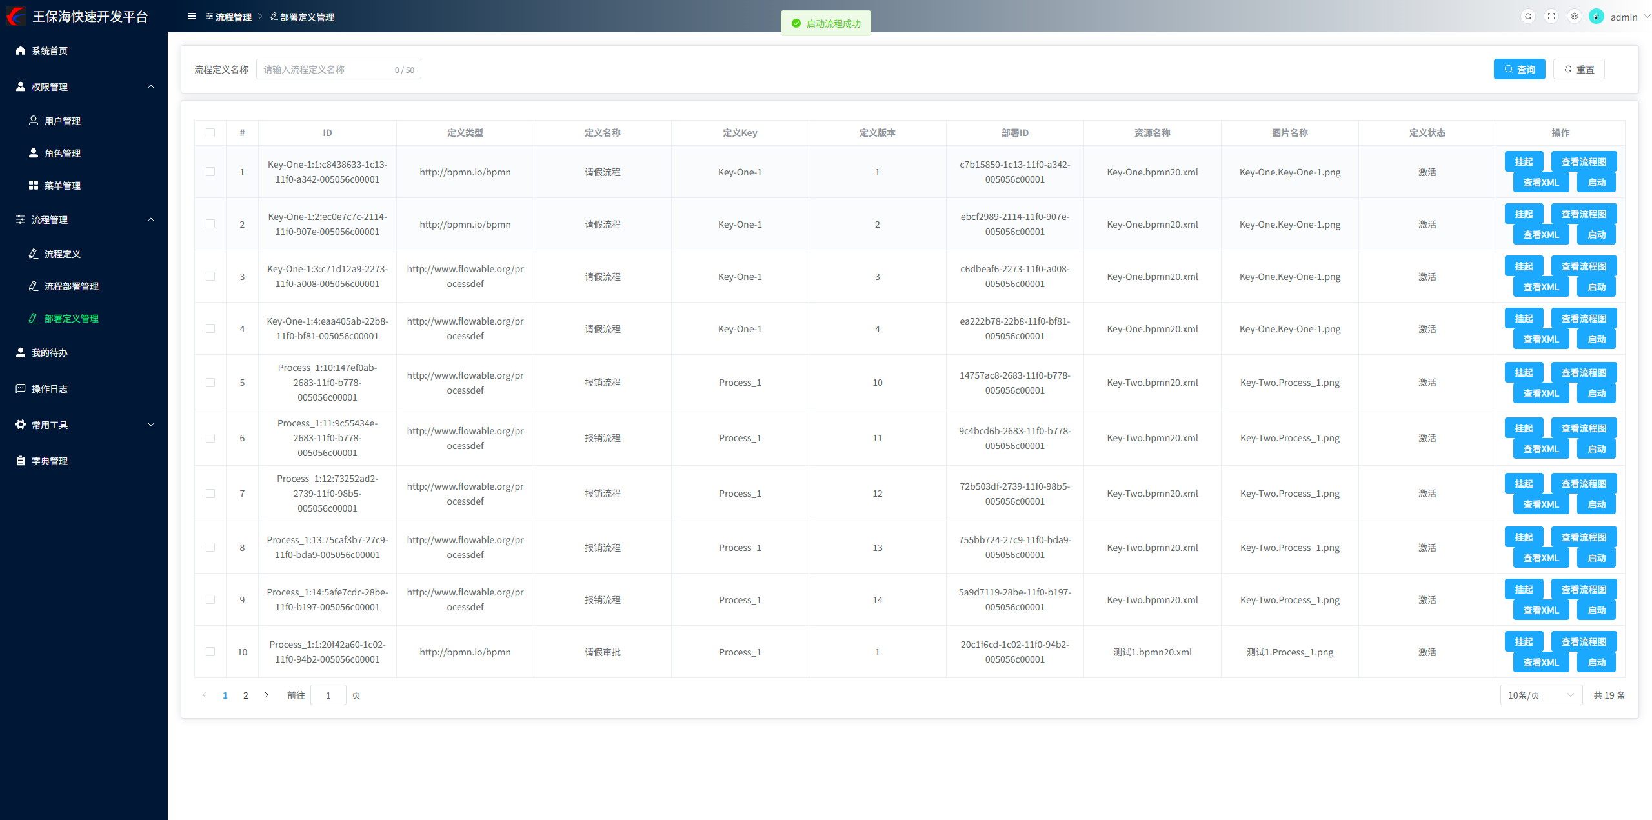The image size is (1652, 820).
Task: Click the platform logo icon
Action: (x=16, y=16)
